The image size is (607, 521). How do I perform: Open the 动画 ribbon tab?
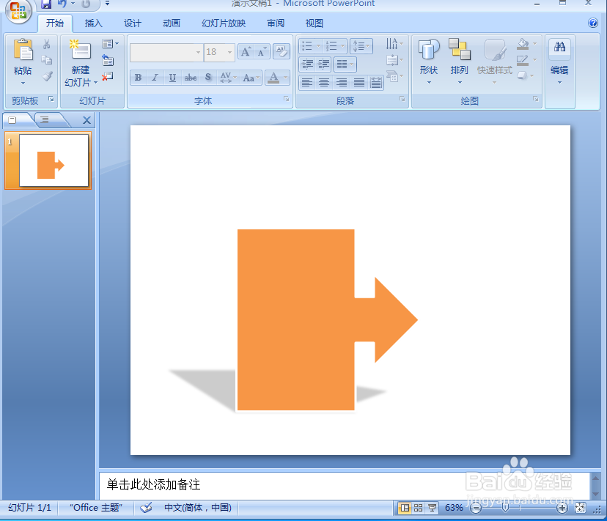pos(172,23)
